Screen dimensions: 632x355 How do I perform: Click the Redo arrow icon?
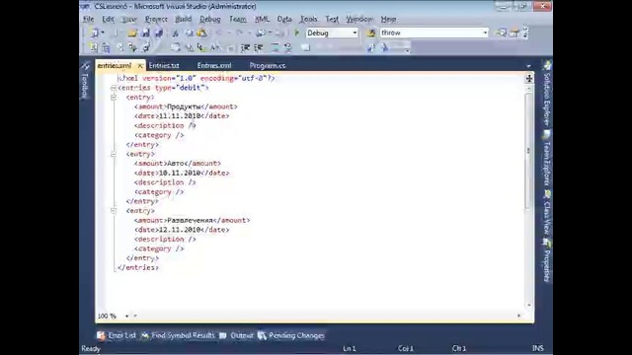point(239,33)
